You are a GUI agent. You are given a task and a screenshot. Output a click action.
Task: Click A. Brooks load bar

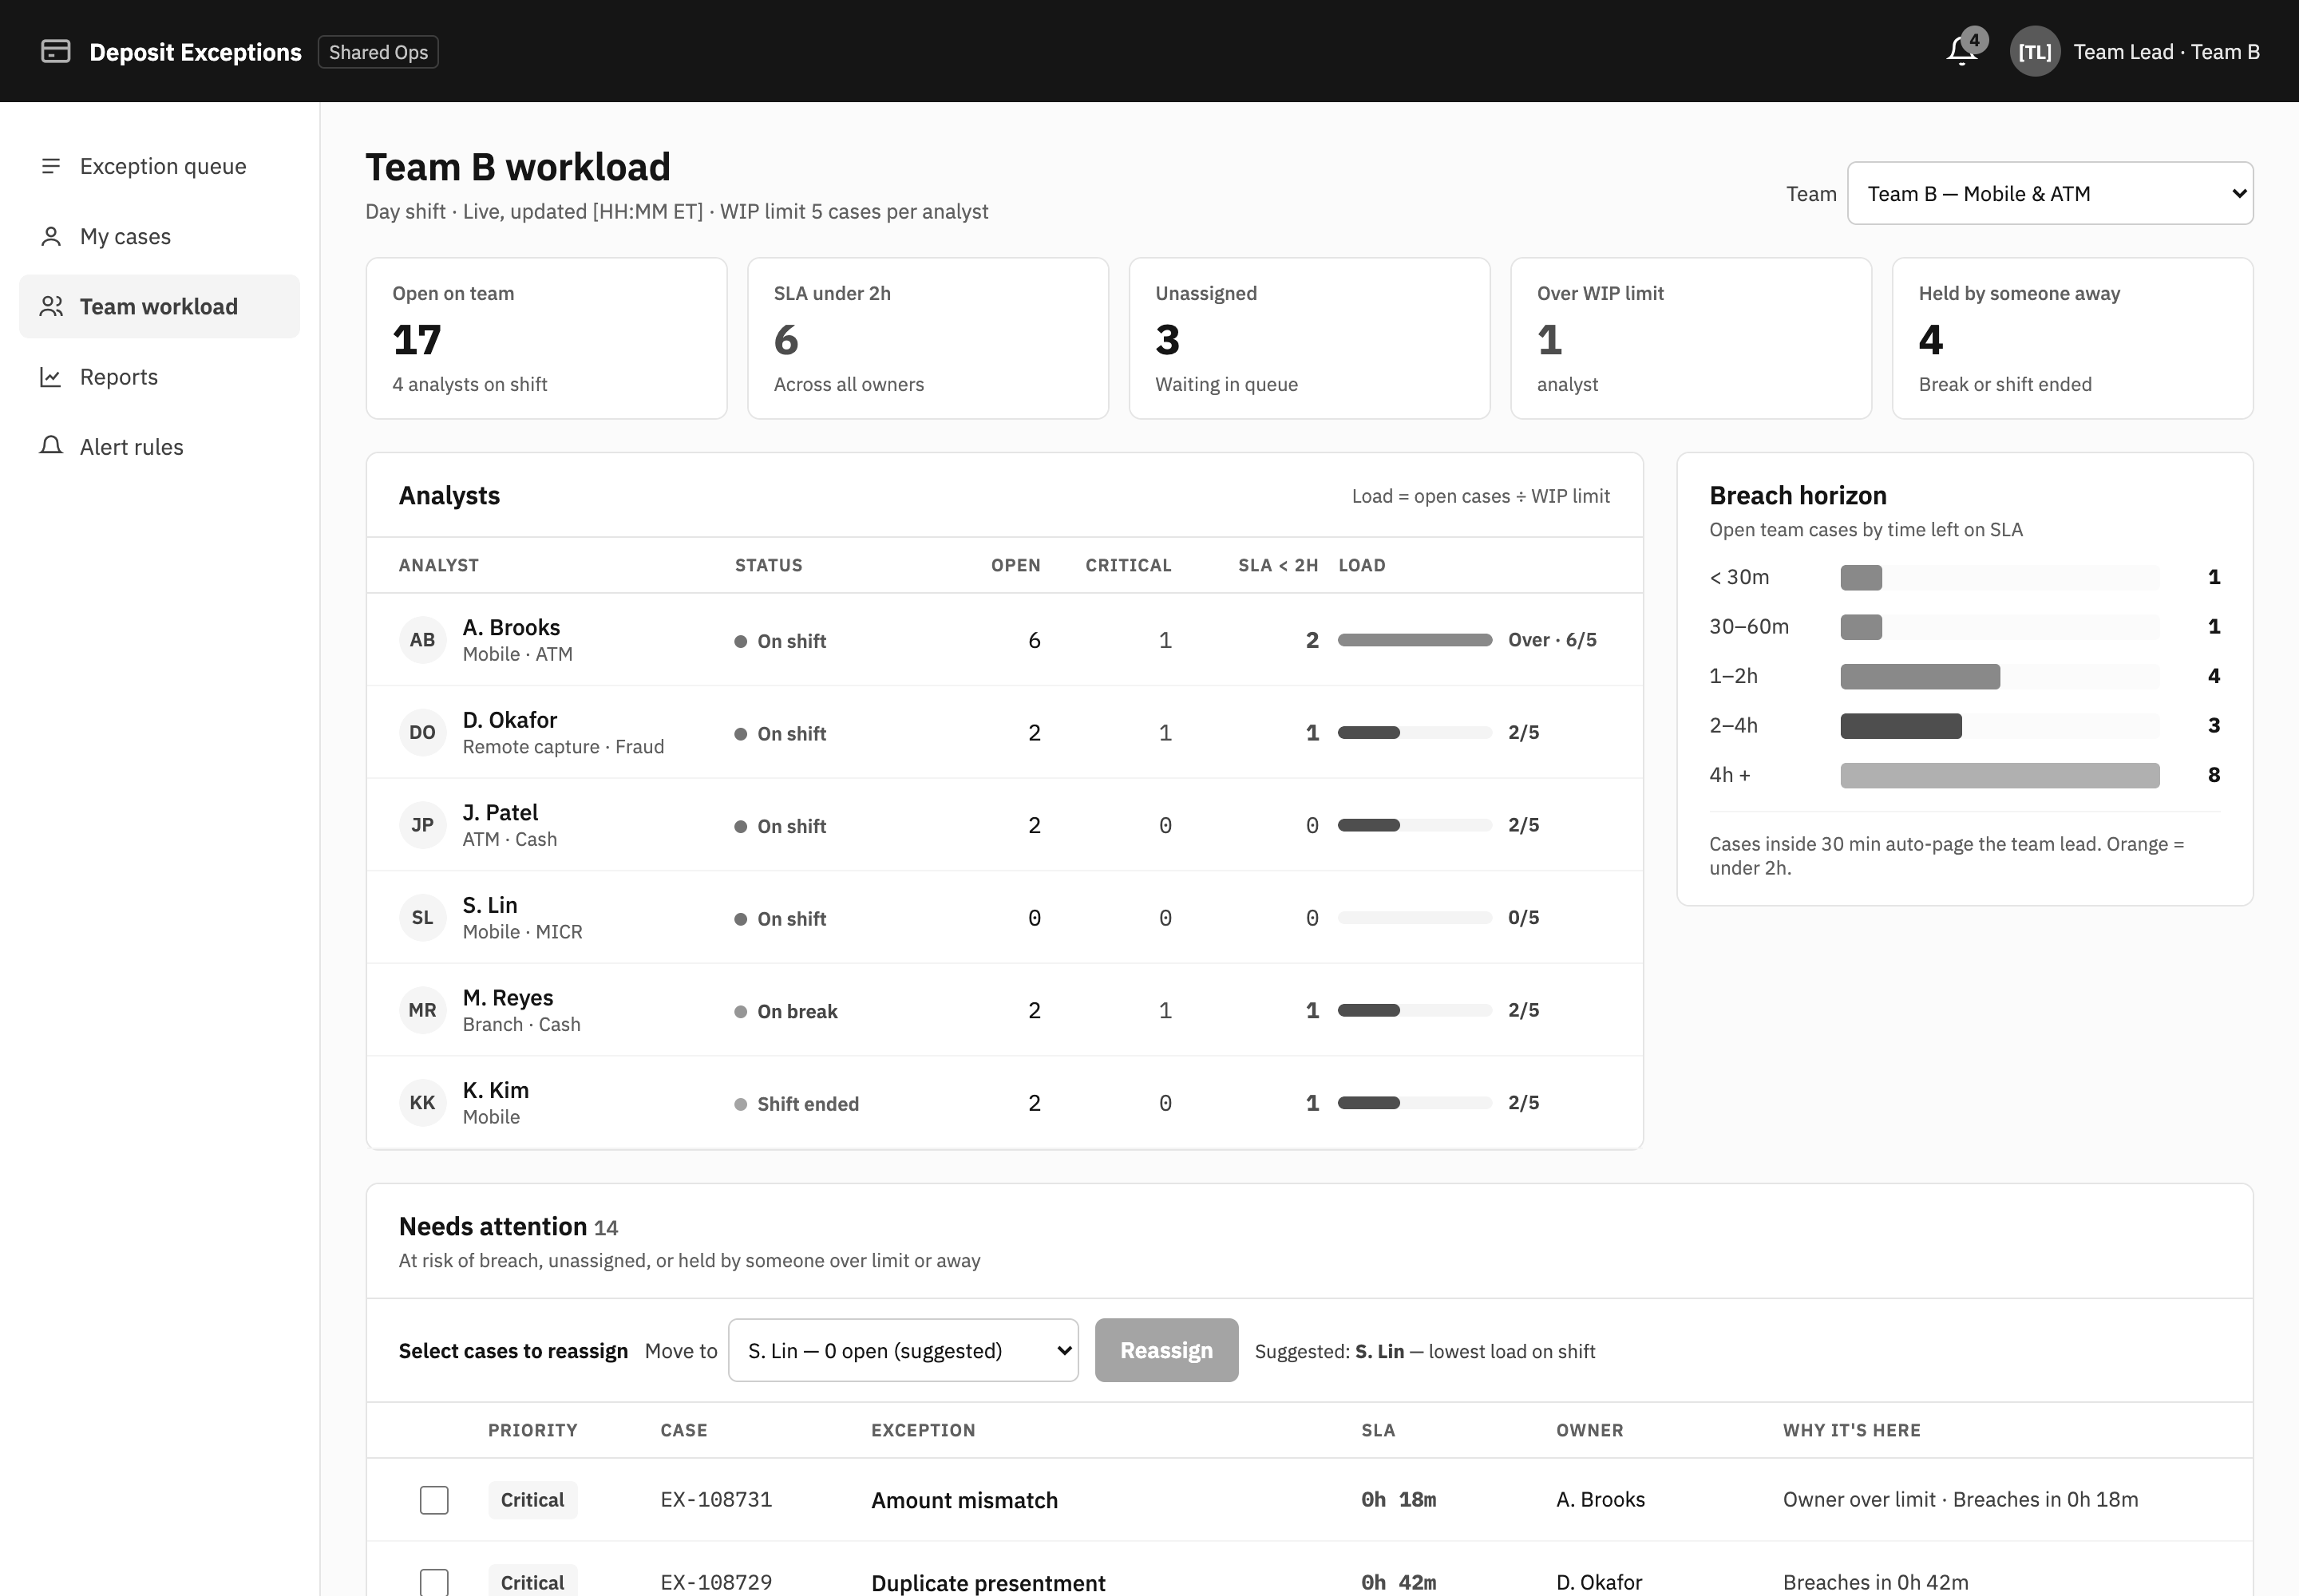(1415, 640)
